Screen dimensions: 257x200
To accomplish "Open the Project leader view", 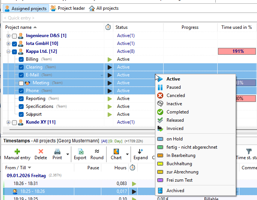I will click(68, 8).
